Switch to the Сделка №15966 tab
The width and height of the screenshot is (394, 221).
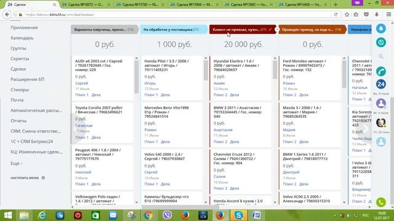pos(195,4)
